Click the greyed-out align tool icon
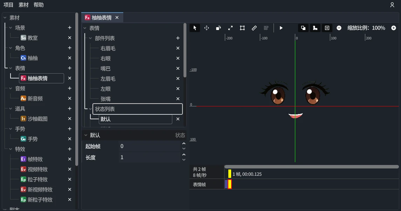The width and height of the screenshot is (401, 211). (266, 28)
